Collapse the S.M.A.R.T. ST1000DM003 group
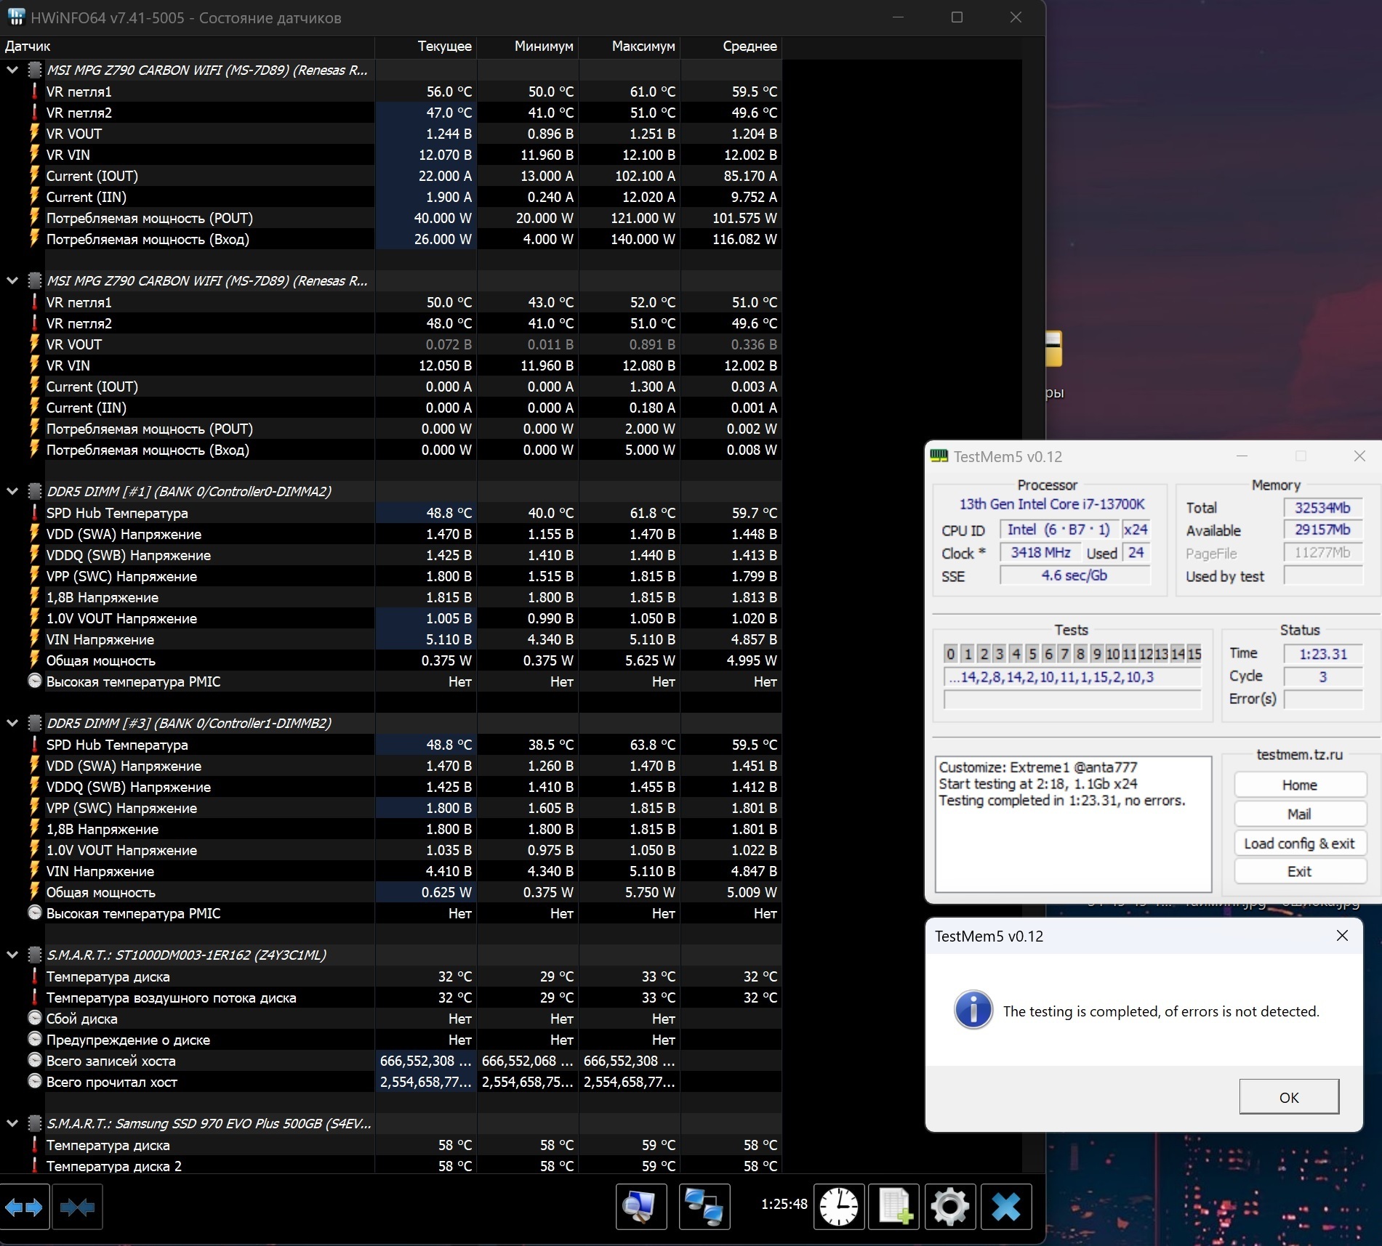The width and height of the screenshot is (1382, 1246). pyautogui.click(x=12, y=955)
